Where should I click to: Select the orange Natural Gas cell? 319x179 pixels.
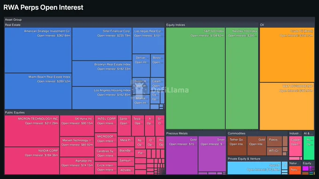point(295,170)
